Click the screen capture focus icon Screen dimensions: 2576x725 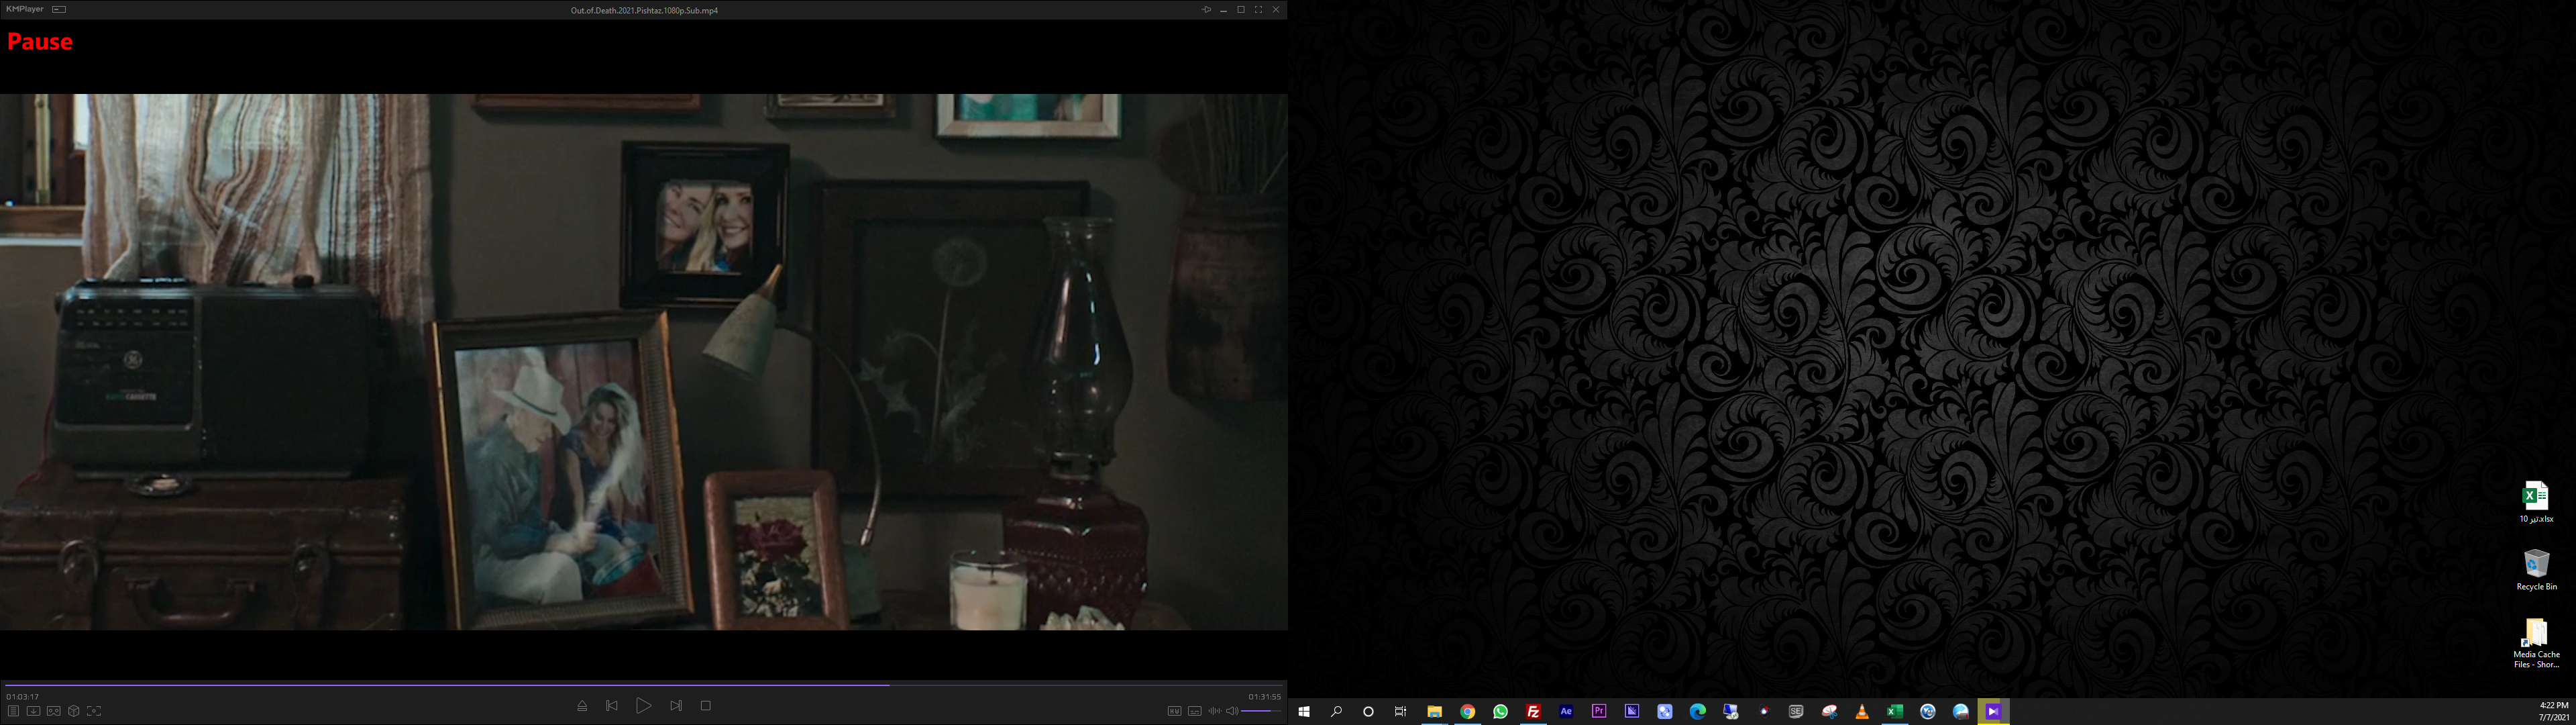coord(94,711)
